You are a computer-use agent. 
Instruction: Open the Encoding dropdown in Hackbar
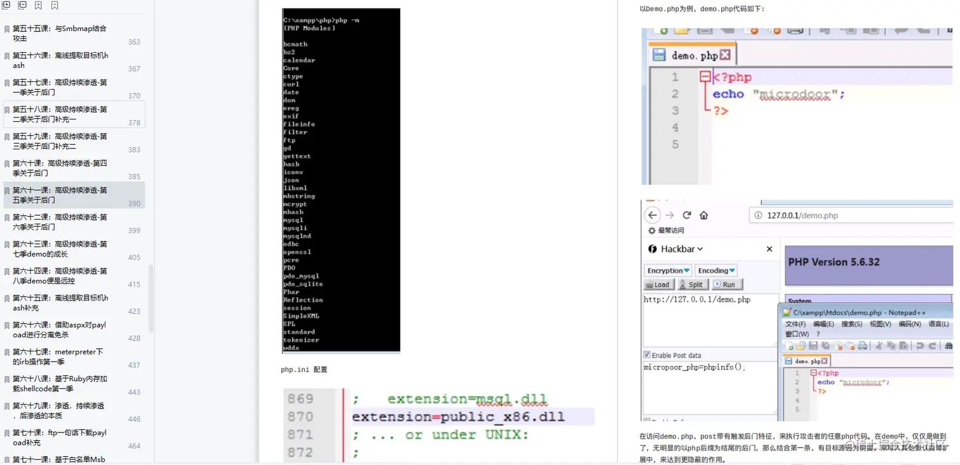coord(716,271)
